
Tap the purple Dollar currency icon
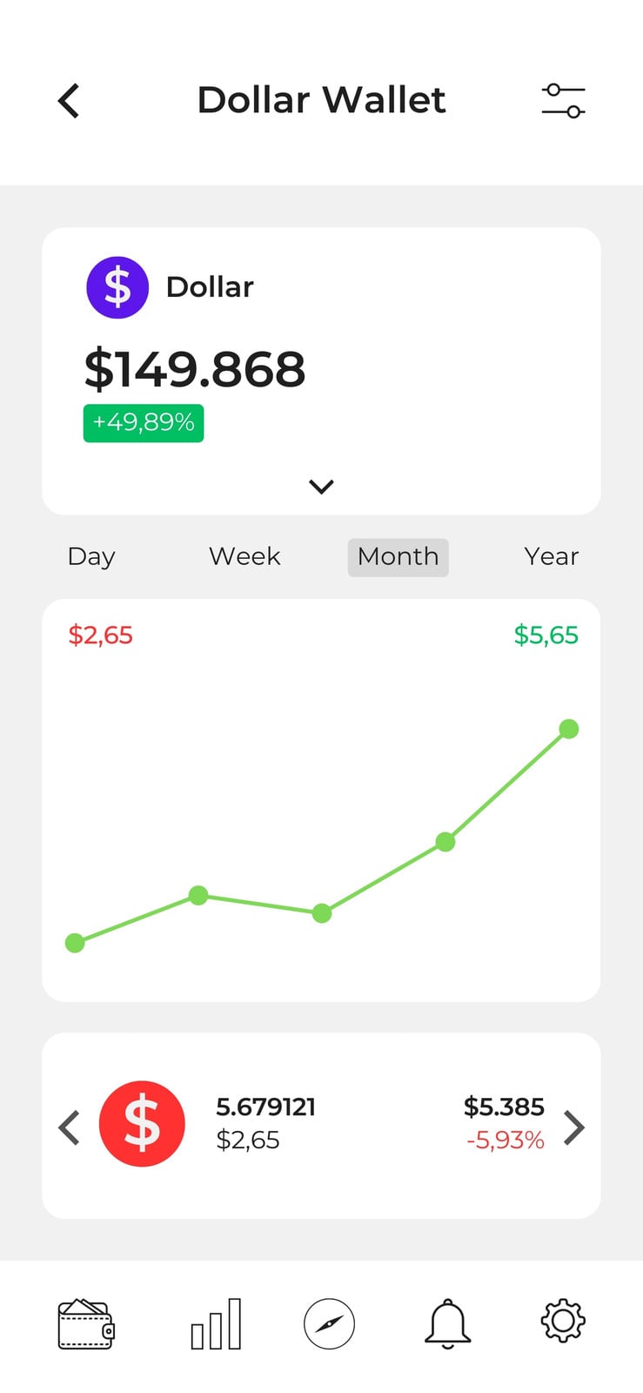pyautogui.click(x=117, y=287)
